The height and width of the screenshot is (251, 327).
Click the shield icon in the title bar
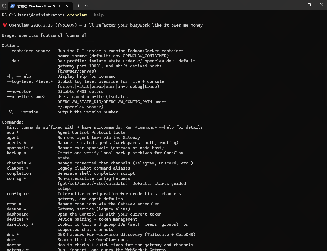pos(4,6)
